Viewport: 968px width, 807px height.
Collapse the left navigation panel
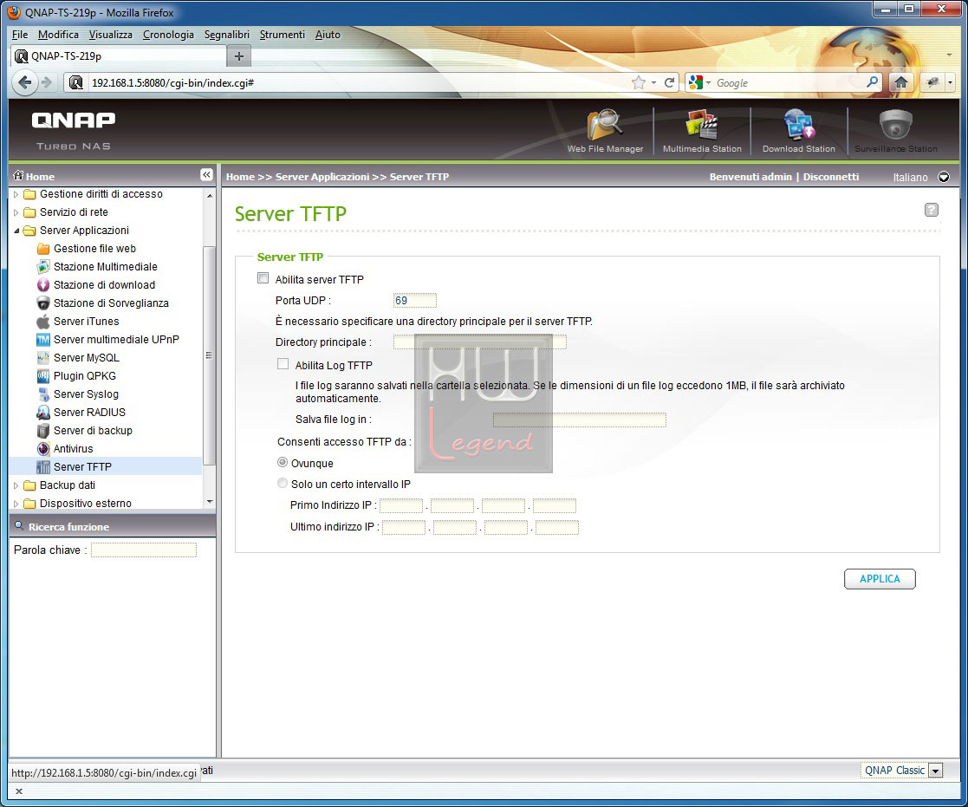click(206, 175)
